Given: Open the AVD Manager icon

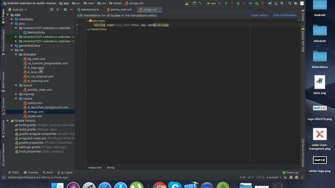Looking at the screenshot, I should point(276,3).
